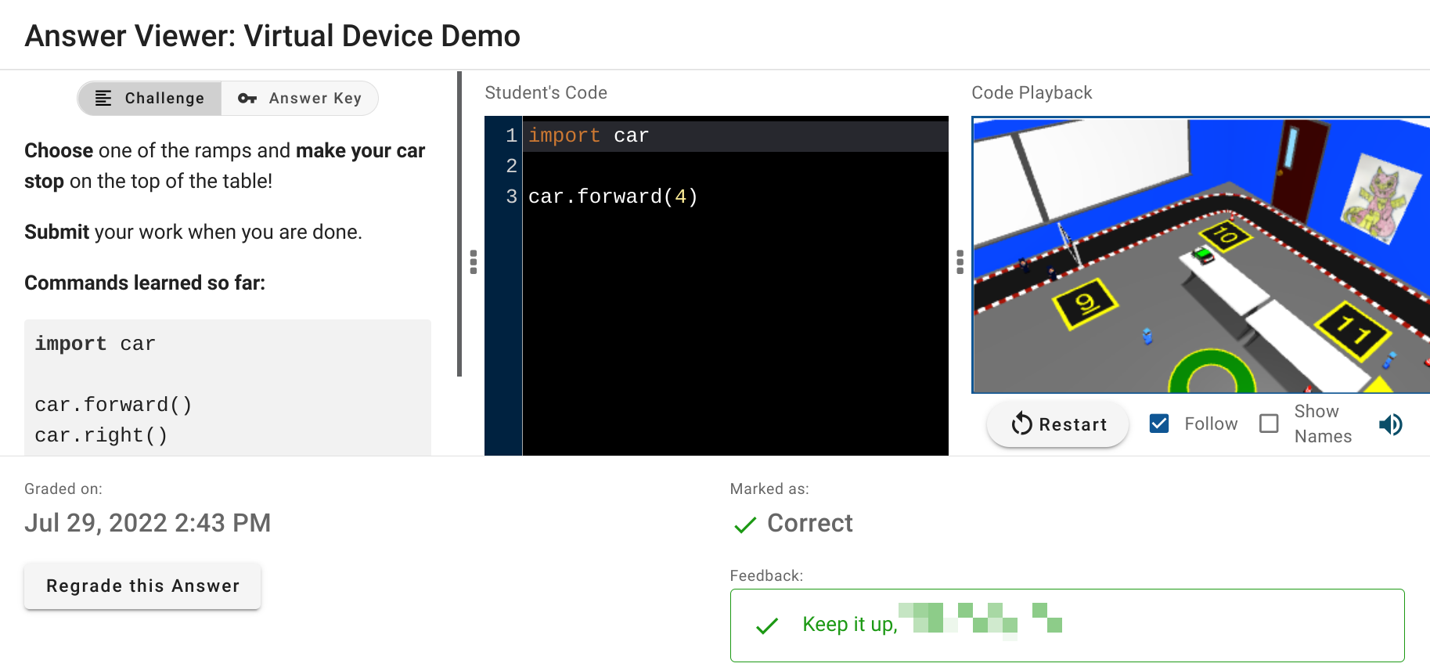Click the left panel divider drag handle
This screenshot has height=667, width=1430.
pos(474,261)
